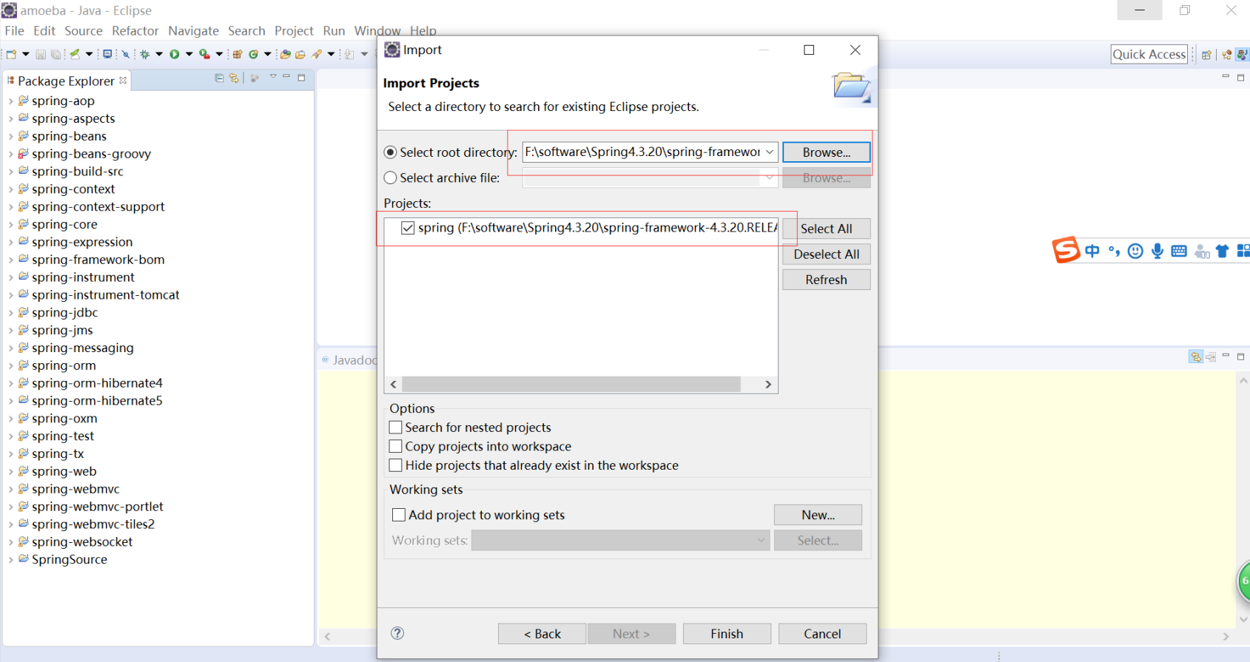Expand the spring-aop project

10,101
